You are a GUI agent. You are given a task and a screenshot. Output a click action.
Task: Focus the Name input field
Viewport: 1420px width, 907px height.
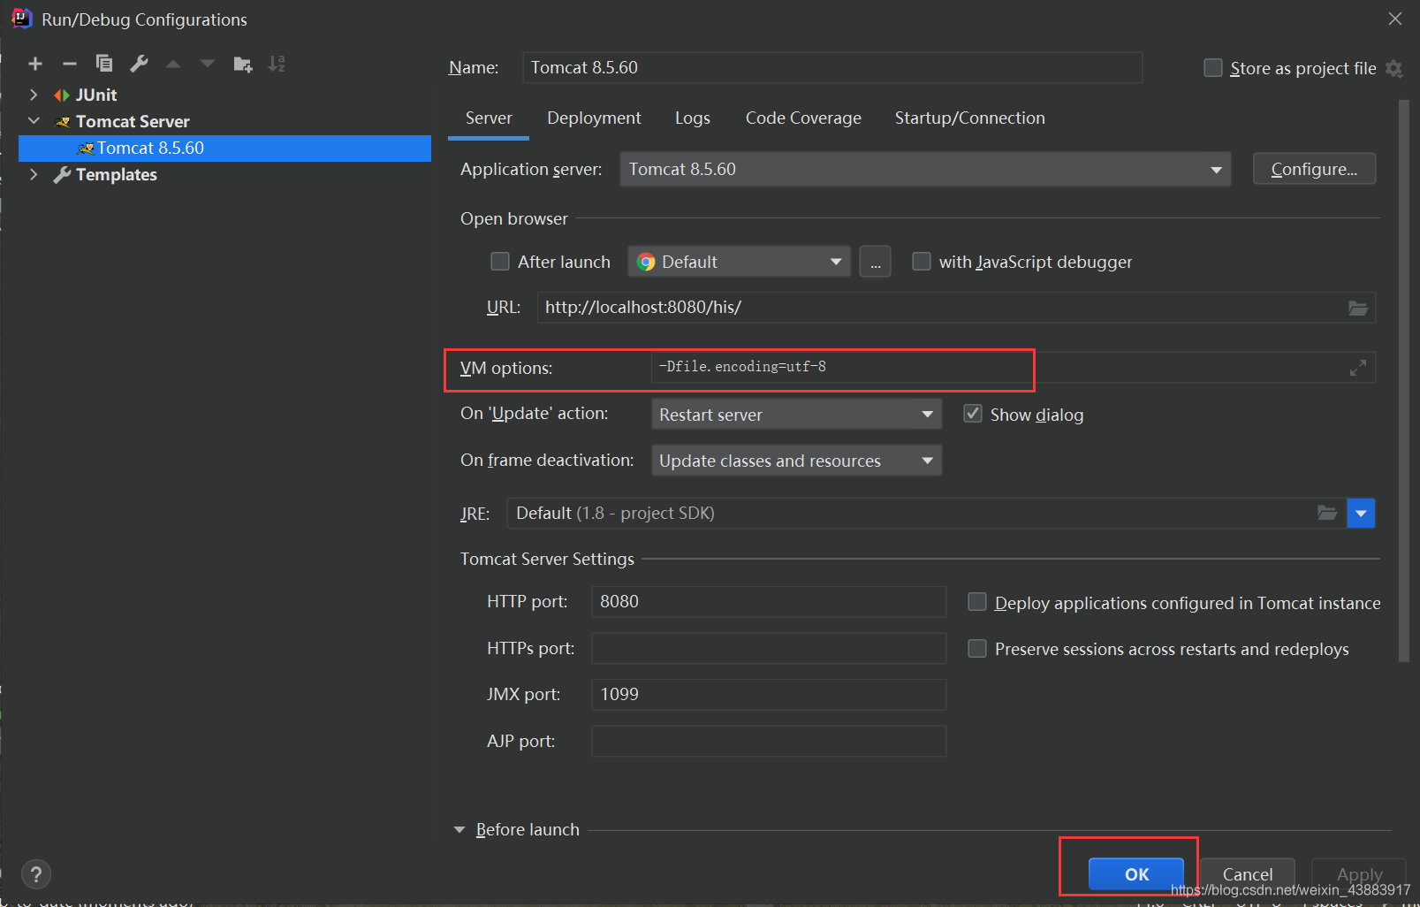[x=832, y=67]
